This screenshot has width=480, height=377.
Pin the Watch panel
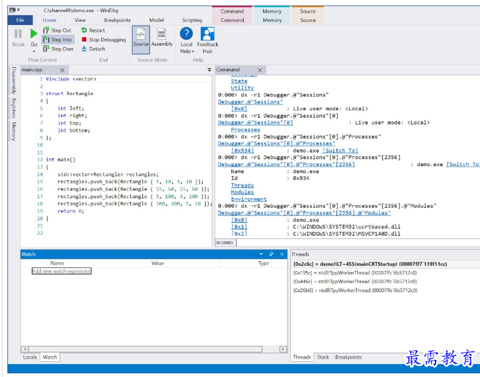coord(271,254)
